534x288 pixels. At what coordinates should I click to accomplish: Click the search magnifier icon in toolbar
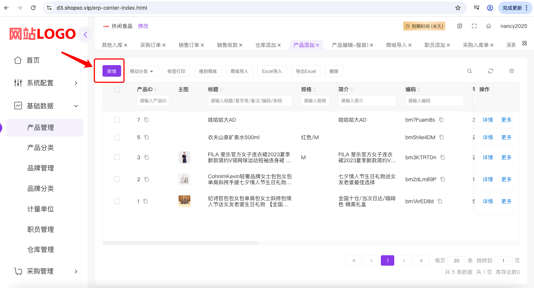pyautogui.click(x=470, y=71)
